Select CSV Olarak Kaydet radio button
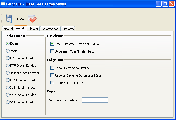Viewport: 176px width, 120px height. coord(8,95)
